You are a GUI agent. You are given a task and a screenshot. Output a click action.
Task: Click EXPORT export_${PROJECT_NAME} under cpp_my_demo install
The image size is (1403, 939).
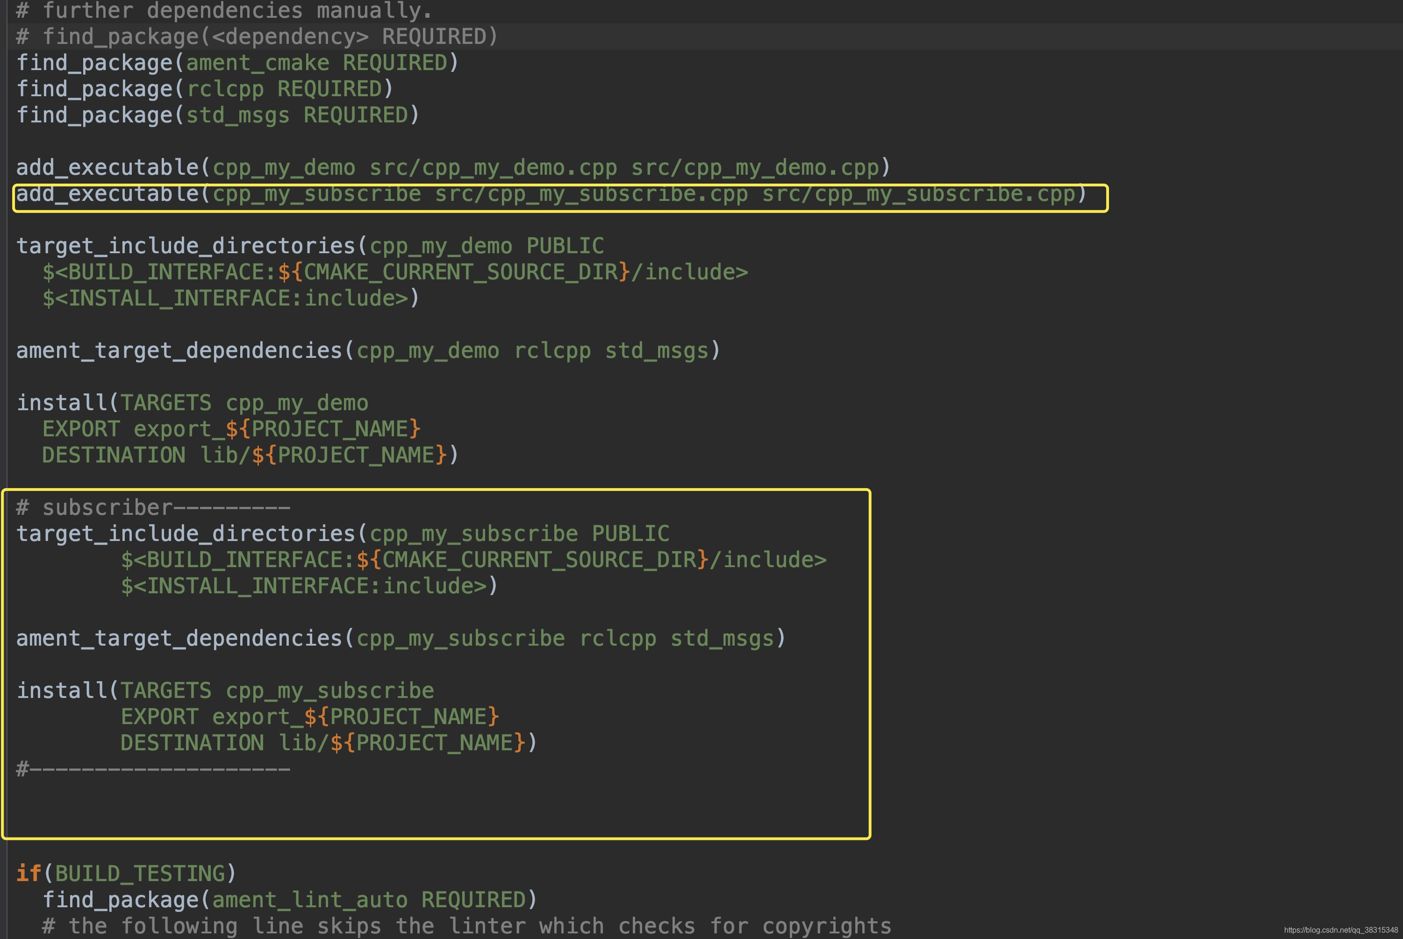[231, 429]
